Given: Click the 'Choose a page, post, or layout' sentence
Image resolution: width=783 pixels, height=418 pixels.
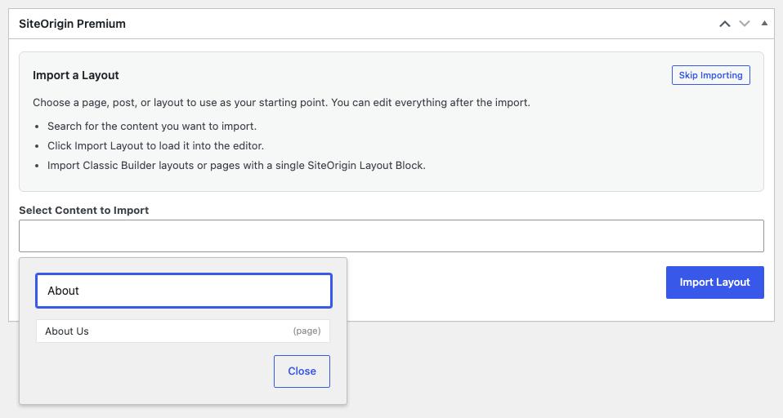Looking at the screenshot, I should pos(282,103).
